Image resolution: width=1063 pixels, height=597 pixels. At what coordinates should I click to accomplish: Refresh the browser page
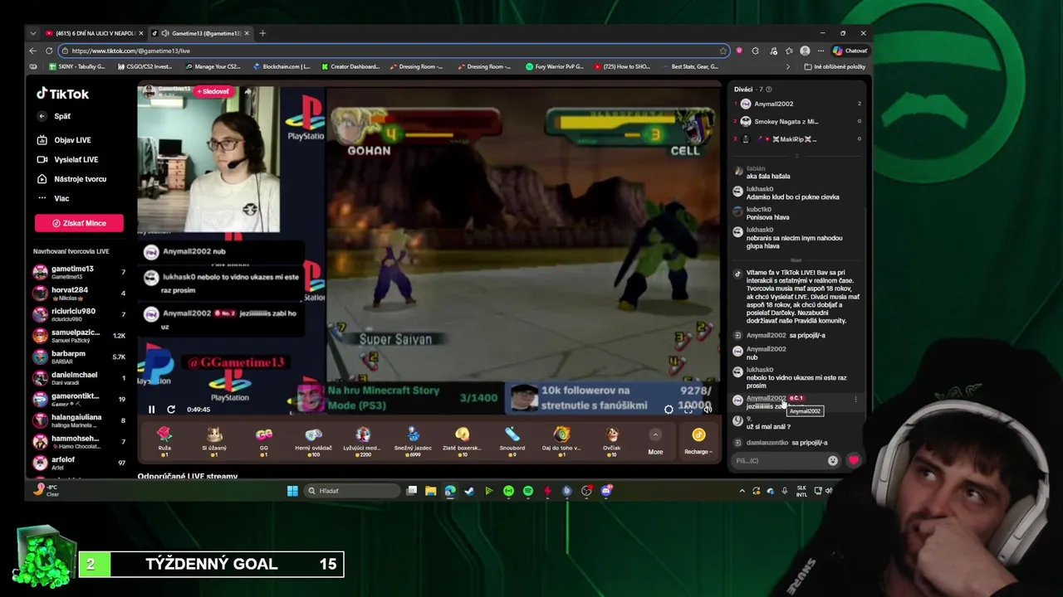(49, 51)
